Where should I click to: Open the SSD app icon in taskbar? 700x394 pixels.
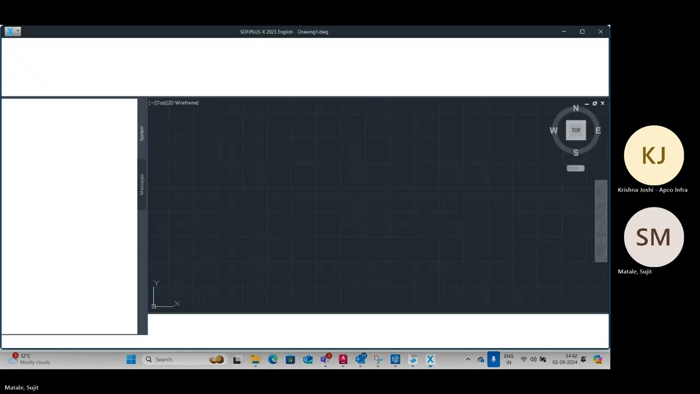[x=413, y=360]
